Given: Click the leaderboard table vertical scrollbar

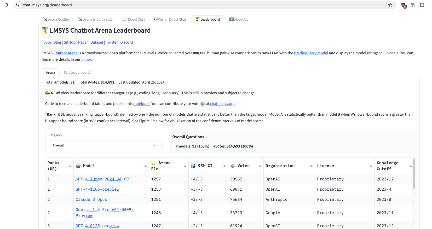Looking at the screenshot, I should pyautogui.click(x=414, y=174).
